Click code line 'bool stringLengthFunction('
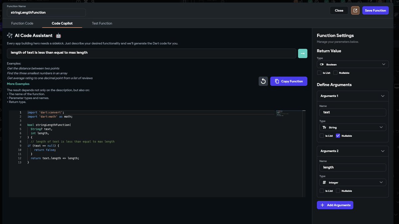Viewport: 399px width, 224px height. tap(49, 125)
